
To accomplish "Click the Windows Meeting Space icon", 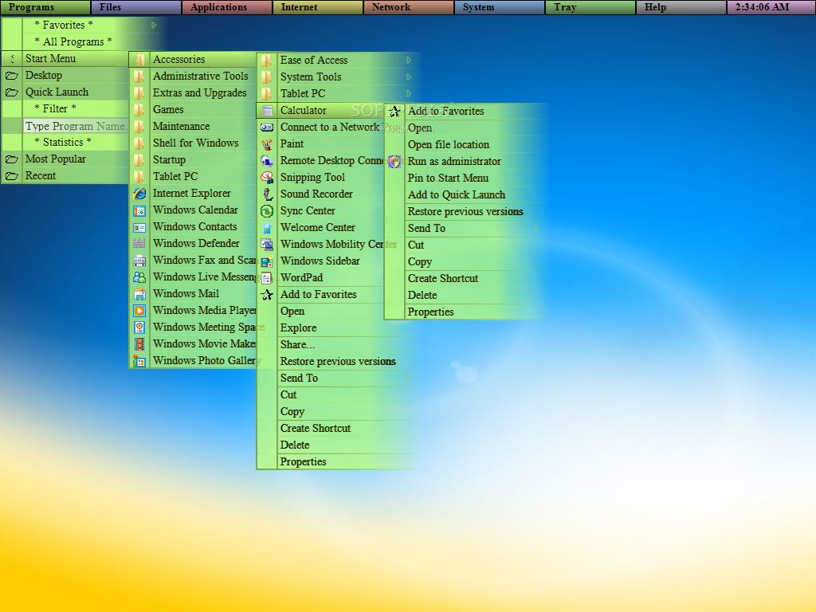I will tap(139, 328).
